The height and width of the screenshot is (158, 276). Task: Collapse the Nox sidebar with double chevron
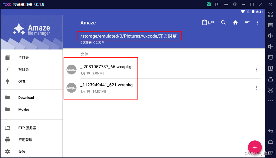point(271,4)
